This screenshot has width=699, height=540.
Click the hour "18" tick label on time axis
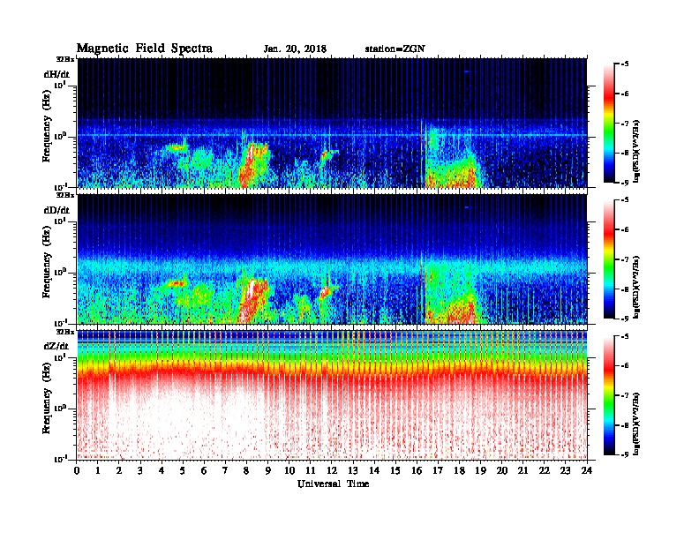(x=459, y=471)
